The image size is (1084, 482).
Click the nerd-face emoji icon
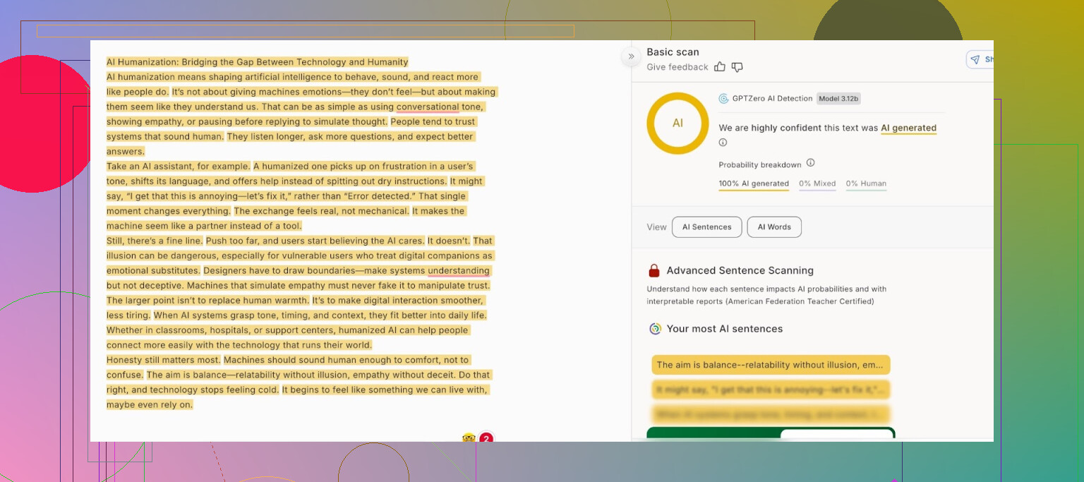coord(469,438)
